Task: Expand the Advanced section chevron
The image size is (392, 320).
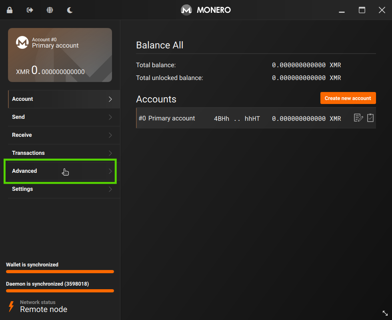Action: click(110, 171)
